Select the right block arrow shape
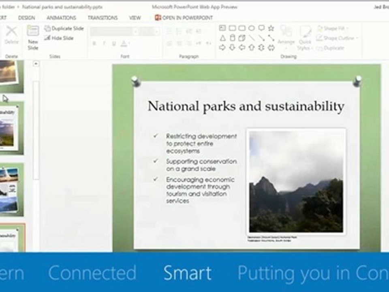The height and width of the screenshot is (292, 389). coord(222,47)
